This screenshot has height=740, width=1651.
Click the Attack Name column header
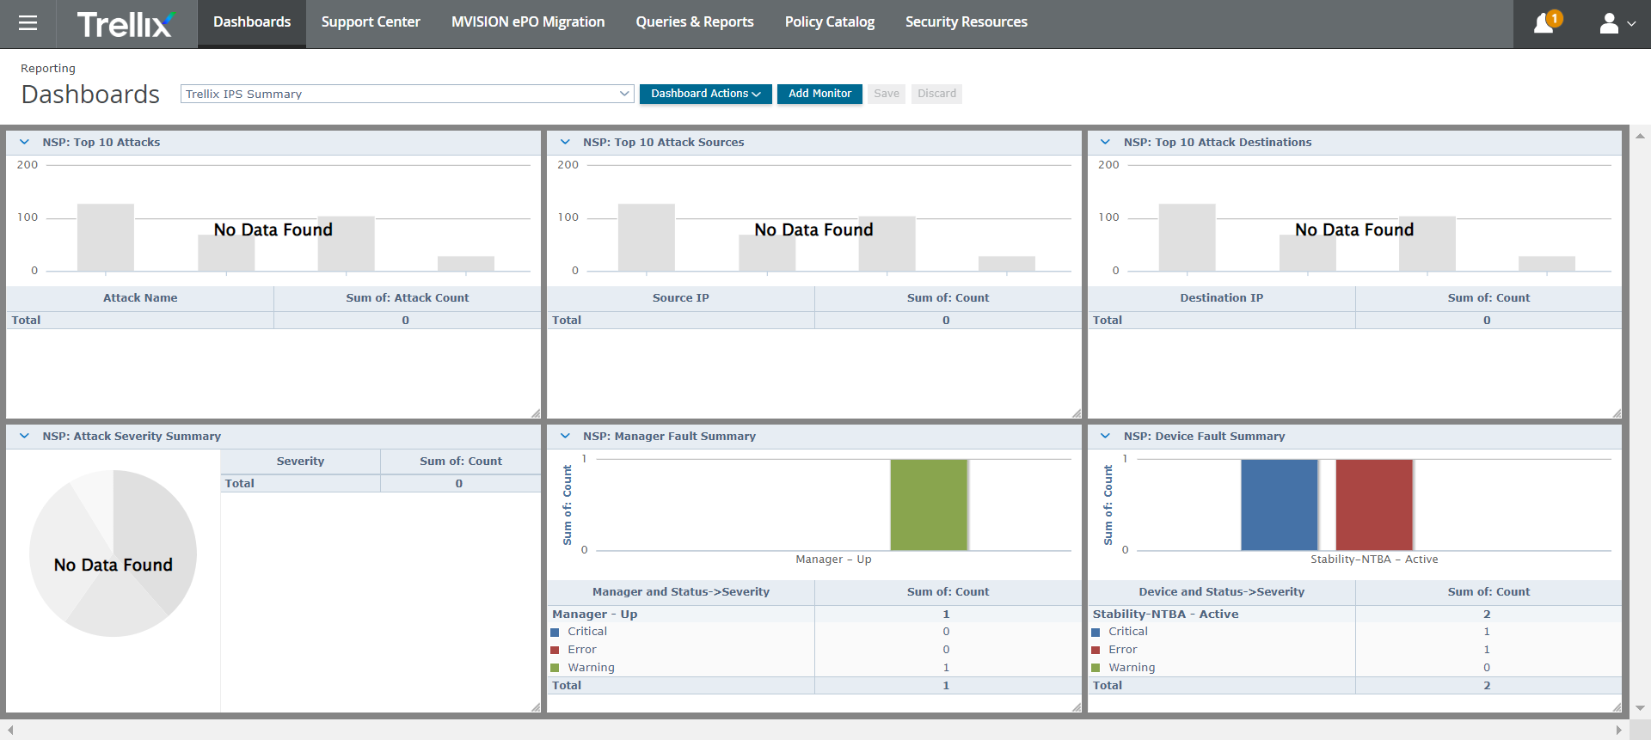[140, 298]
